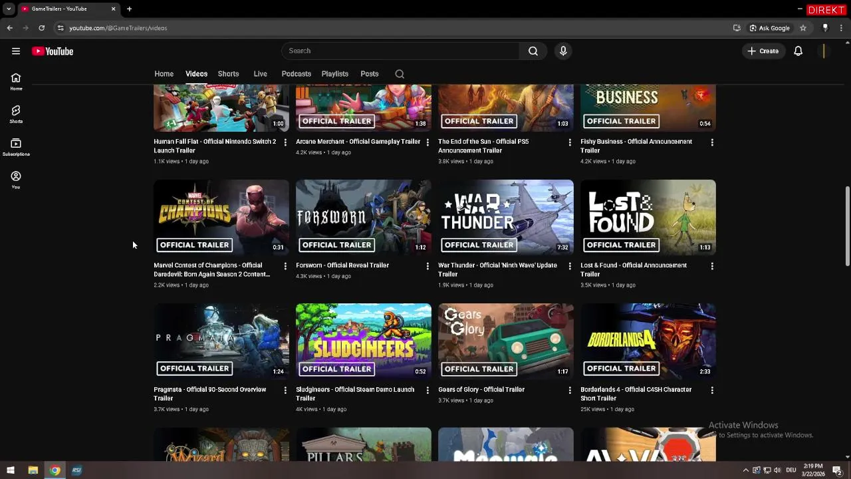The width and height of the screenshot is (851, 479).
Task: Click the Create button
Action: click(763, 51)
